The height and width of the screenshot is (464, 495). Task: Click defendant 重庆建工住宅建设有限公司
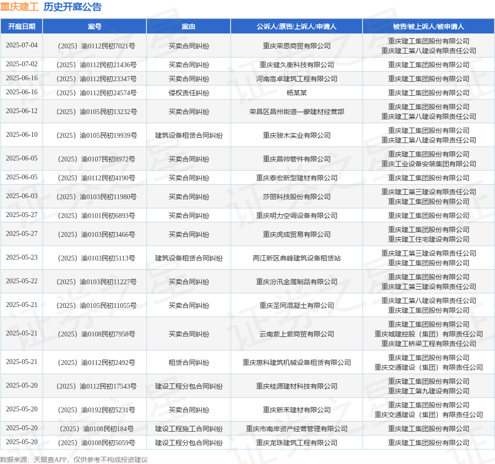[428, 239]
